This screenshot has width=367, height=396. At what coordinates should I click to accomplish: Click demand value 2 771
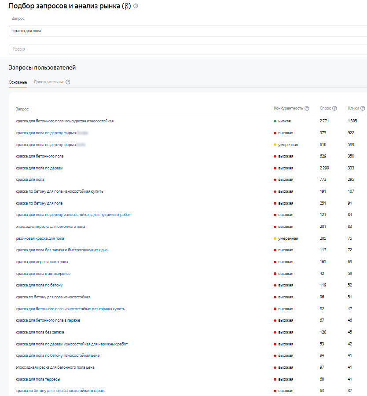(324, 121)
